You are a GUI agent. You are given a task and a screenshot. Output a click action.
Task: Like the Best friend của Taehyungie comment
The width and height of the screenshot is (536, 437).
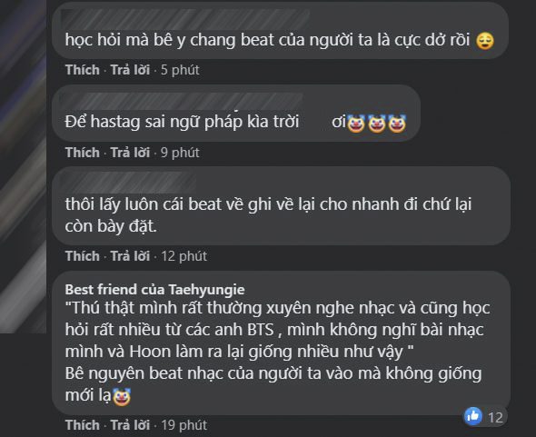click(x=83, y=425)
